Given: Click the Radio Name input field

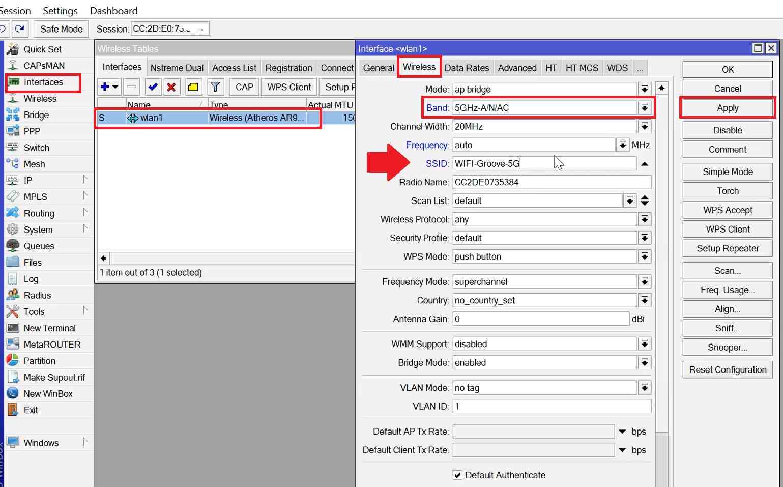Looking at the screenshot, I should 552,182.
